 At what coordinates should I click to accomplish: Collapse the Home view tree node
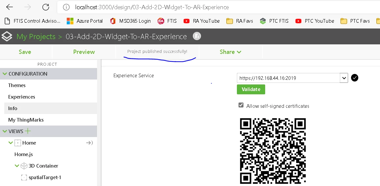[11, 143]
